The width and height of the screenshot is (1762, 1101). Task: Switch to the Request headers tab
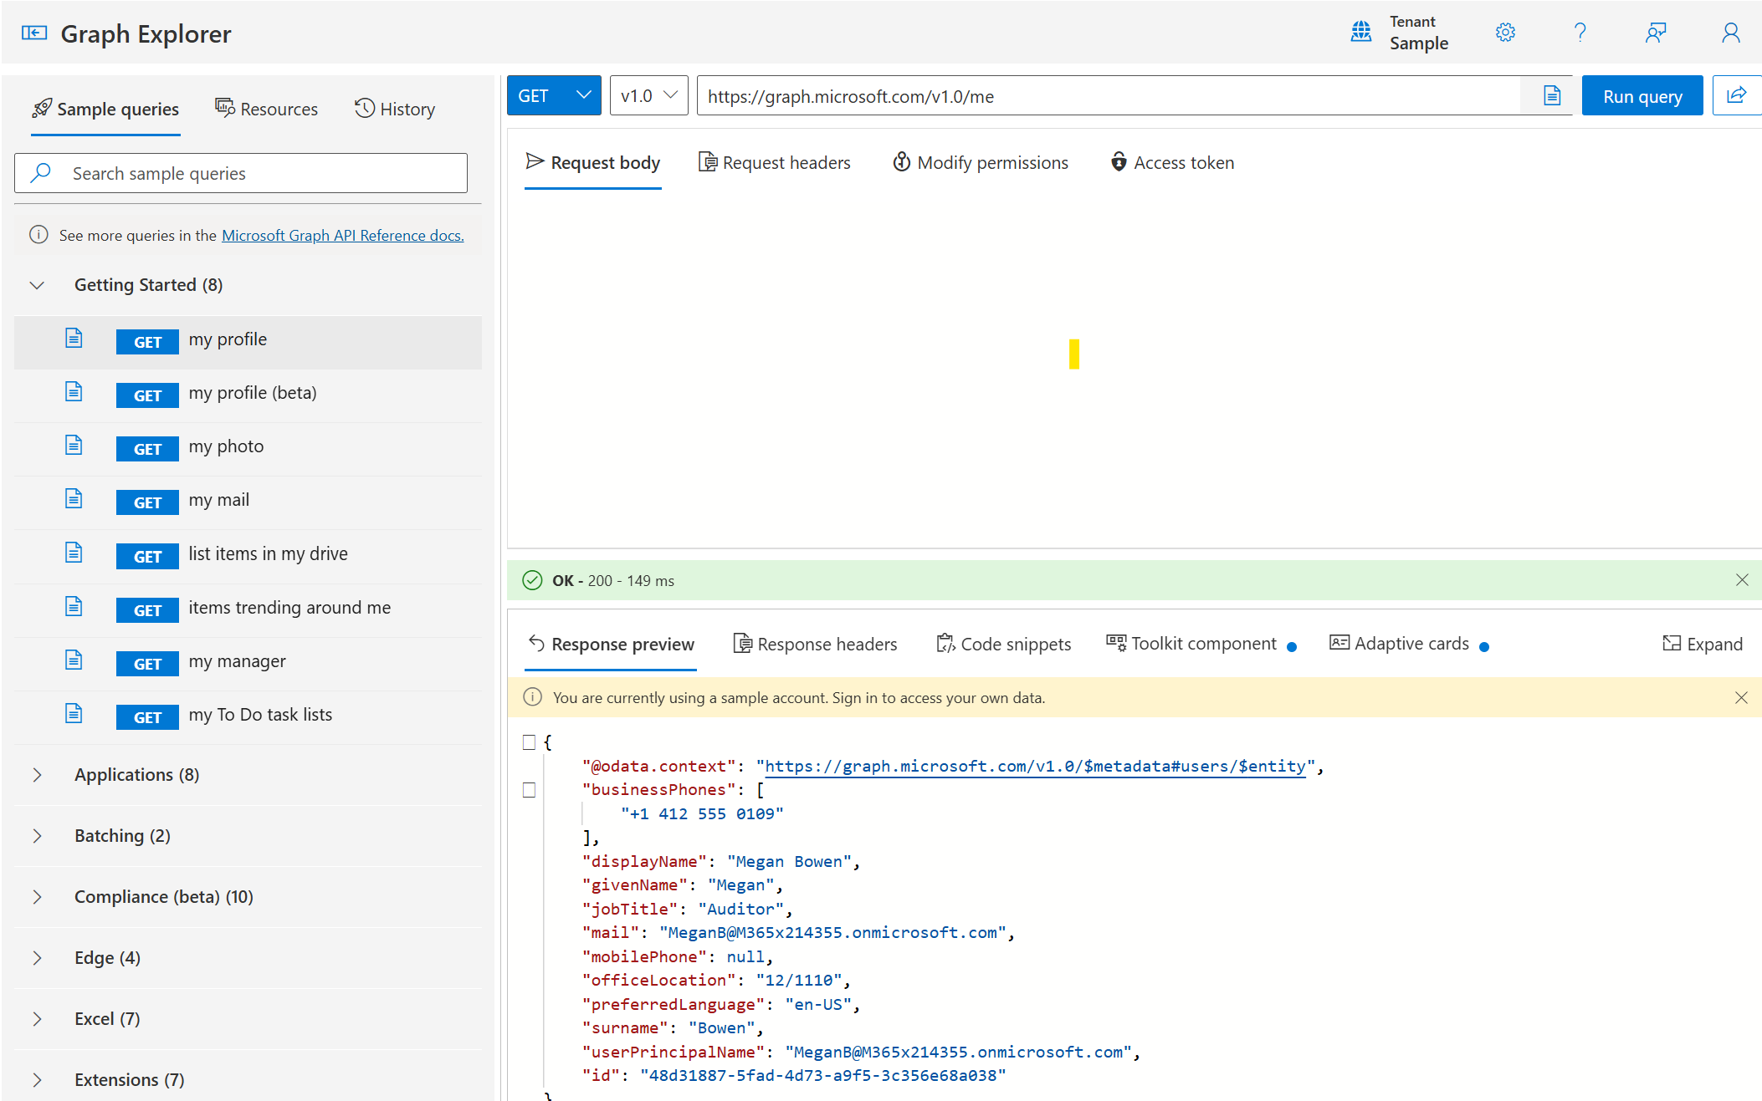[x=776, y=162]
